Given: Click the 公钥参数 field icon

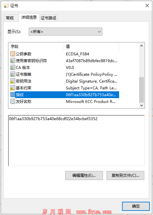Looking at the screenshot, I should tap(13, 54).
